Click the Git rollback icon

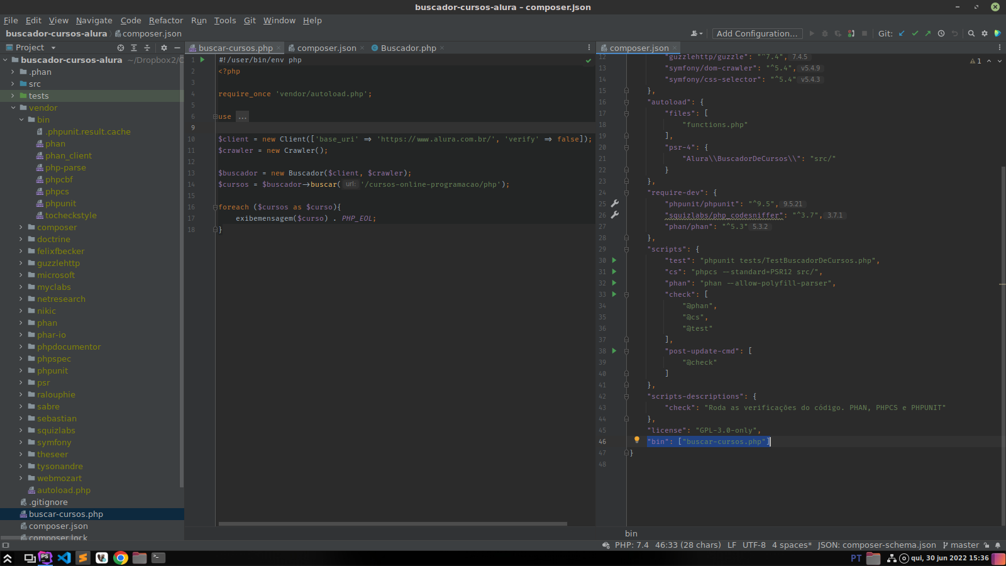954,33
